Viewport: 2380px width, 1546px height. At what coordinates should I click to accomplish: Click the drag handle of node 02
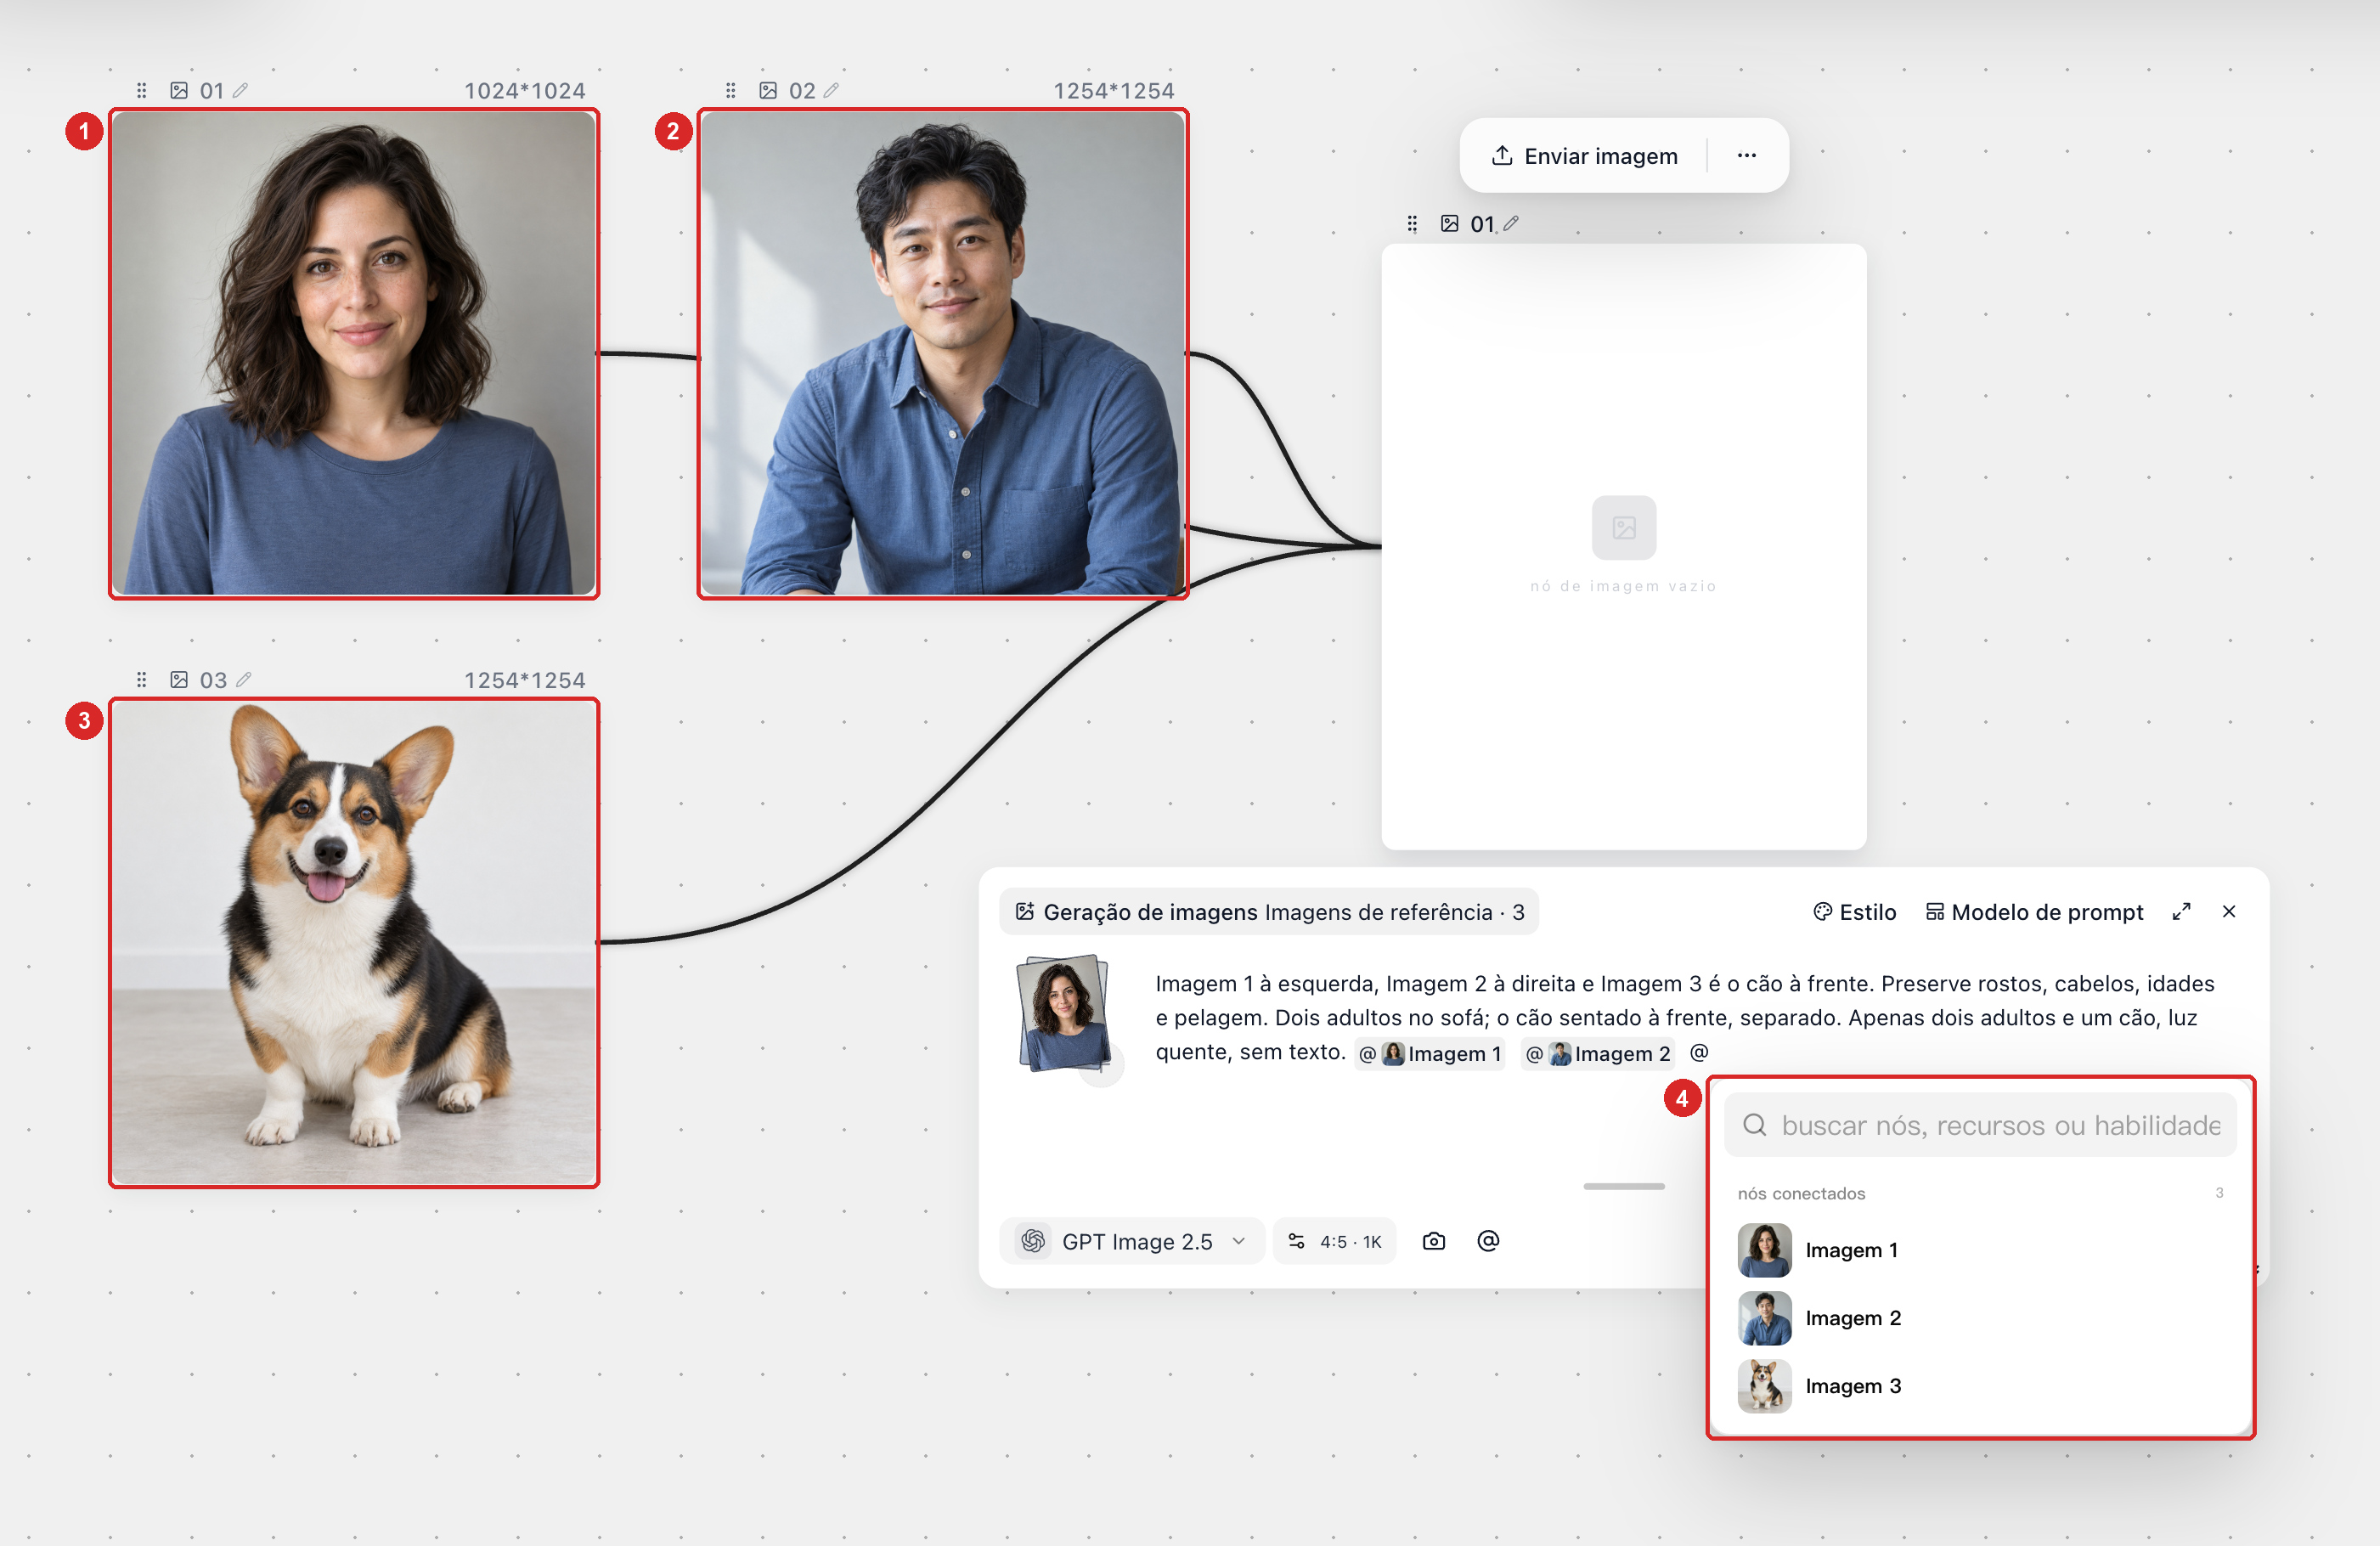(730, 91)
